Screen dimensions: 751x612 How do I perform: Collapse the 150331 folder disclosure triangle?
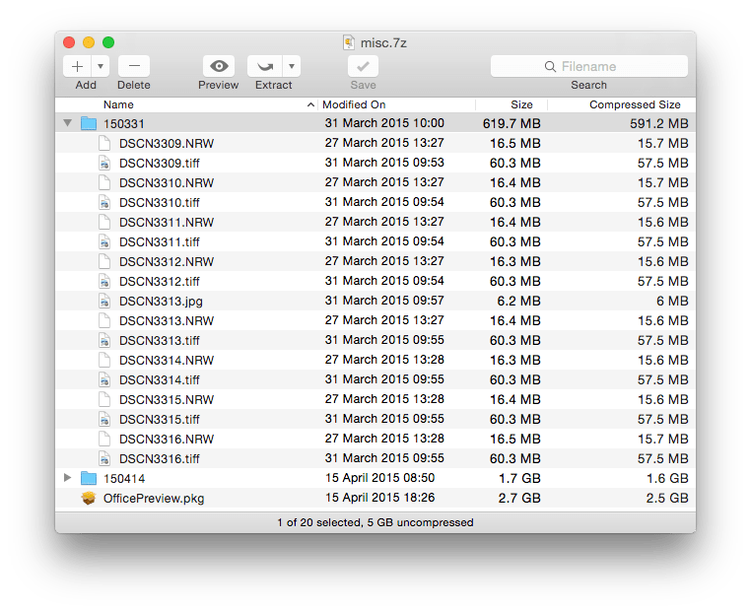click(x=67, y=123)
